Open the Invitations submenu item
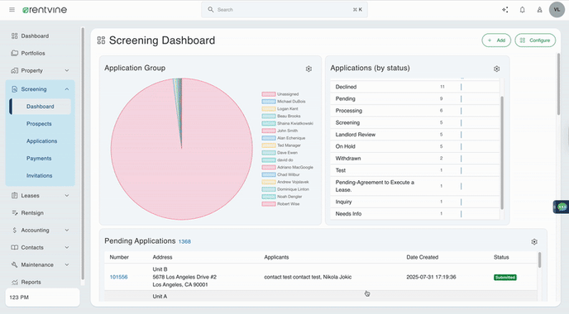The height and width of the screenshot is (314, 569). pyautogui.click(x=39, y=175)
